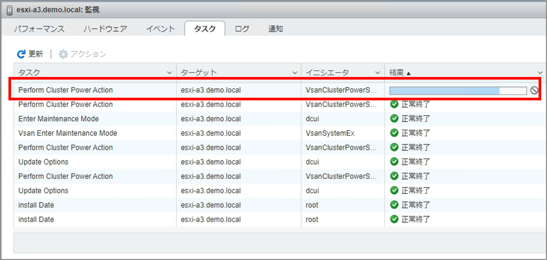Click sort arrow in 結果 column header
The width and height of the screenshot is (547, 260).
(x=409, y=73)
